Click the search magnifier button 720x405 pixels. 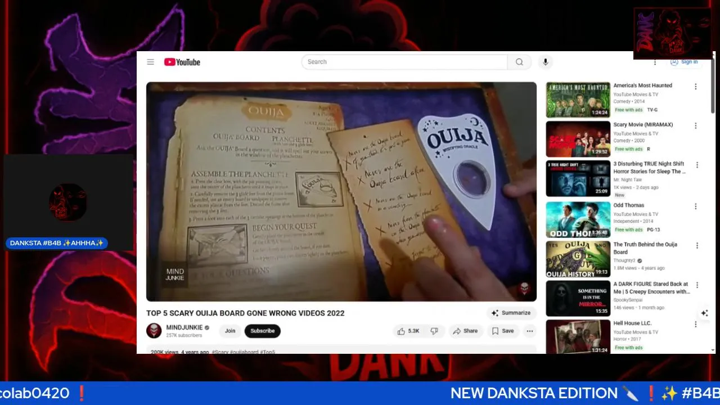[519, 62]
